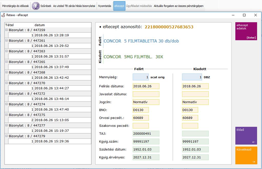
Task: Minimize the Retaxe - eRecept window
Action: [x=233, y=15]
